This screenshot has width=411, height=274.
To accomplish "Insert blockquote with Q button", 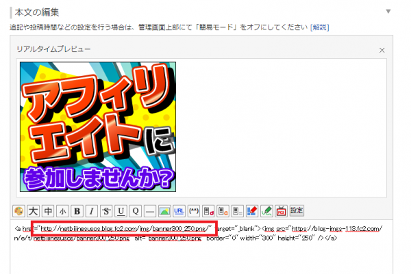I will click(136, 210).
